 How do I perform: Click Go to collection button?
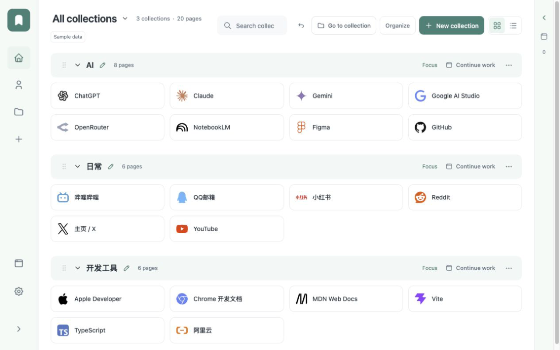(x=344, y=25)
